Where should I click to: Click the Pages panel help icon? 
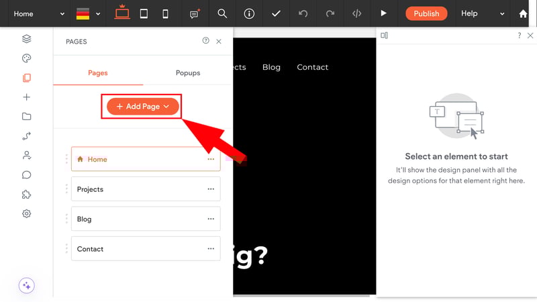pyautogui.click(x=205, y=40)
